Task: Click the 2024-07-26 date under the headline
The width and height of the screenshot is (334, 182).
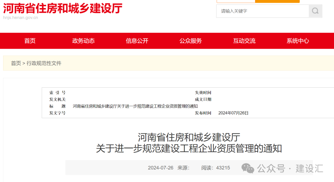Action: coord(161,168)
